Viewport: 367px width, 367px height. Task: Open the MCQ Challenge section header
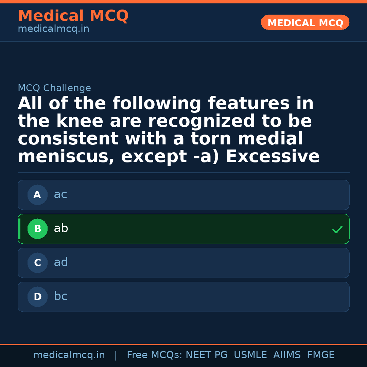tap(54, 88)
